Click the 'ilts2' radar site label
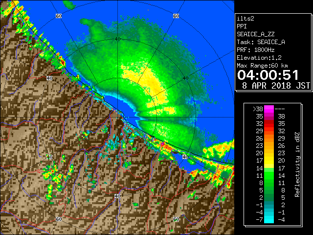The height and width of the screenshot is (235, 313). 246,19
